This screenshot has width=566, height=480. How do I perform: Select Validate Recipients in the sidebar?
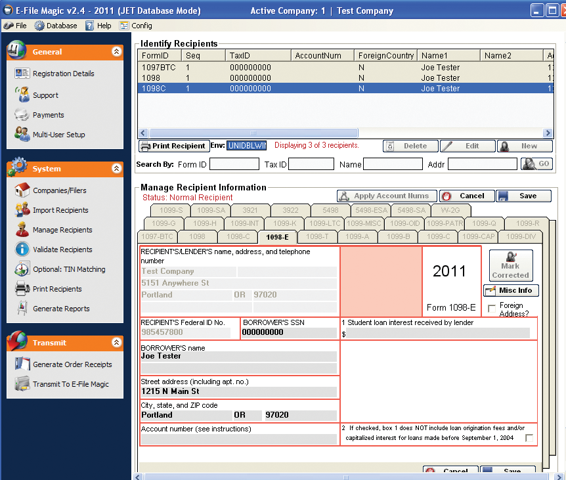[62, 250]
